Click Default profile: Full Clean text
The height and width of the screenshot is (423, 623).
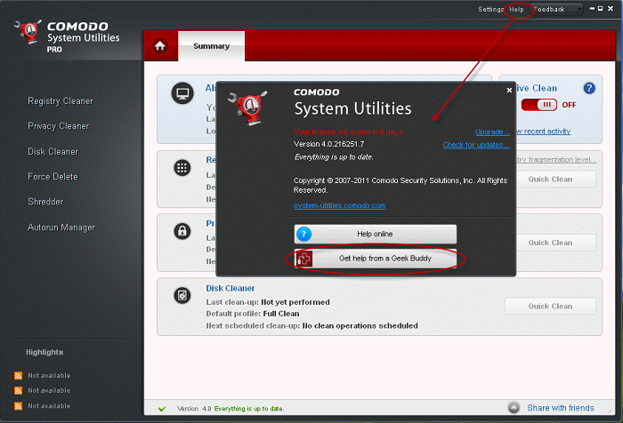point(253,314)
